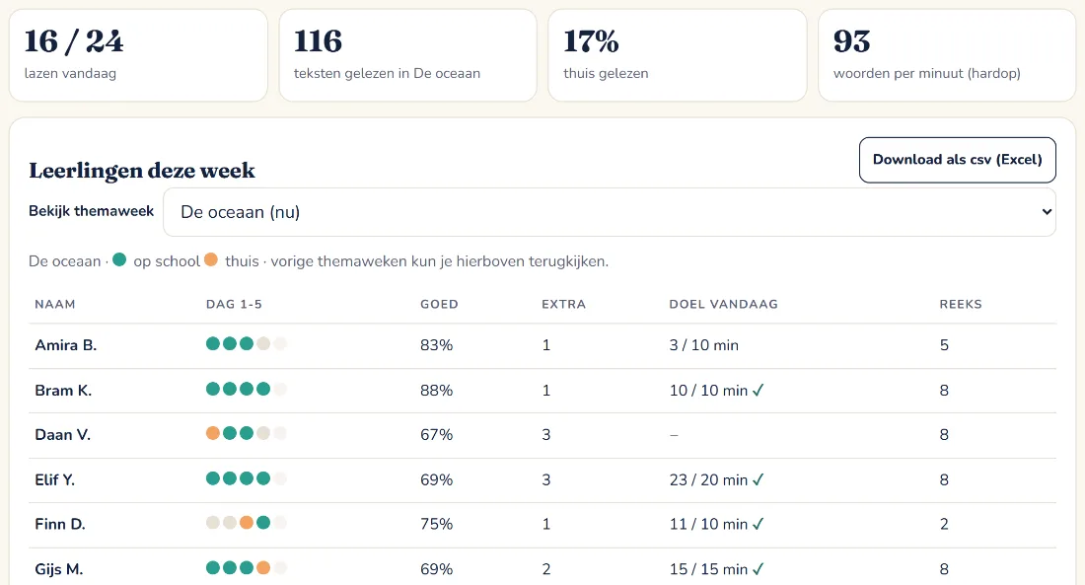Screen dimensions: 1085x585
Task: Click Elif Y.'s '23 / 20 min' goal
Action: coord(708,479)
